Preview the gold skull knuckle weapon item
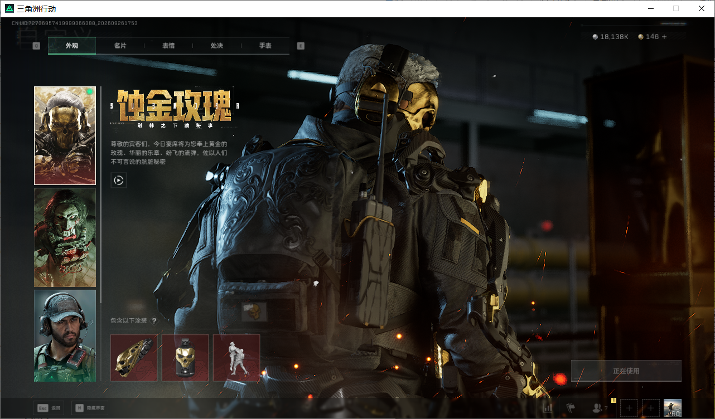This screenshot has height=419, width=715. click(134, 358)
